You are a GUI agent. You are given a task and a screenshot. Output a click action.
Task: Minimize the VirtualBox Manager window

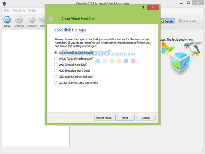pyautogui.click(x=181, y=3)
